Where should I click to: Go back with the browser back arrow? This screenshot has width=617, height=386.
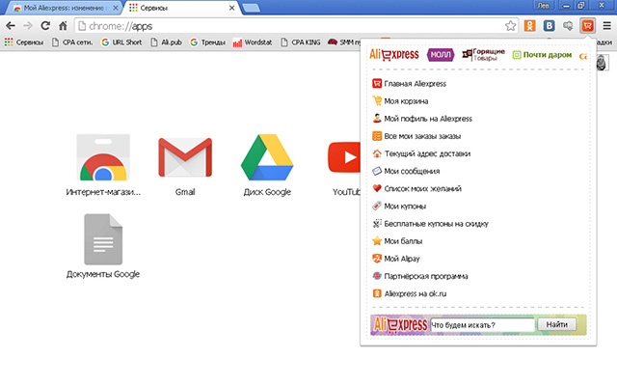pos(11,26)
